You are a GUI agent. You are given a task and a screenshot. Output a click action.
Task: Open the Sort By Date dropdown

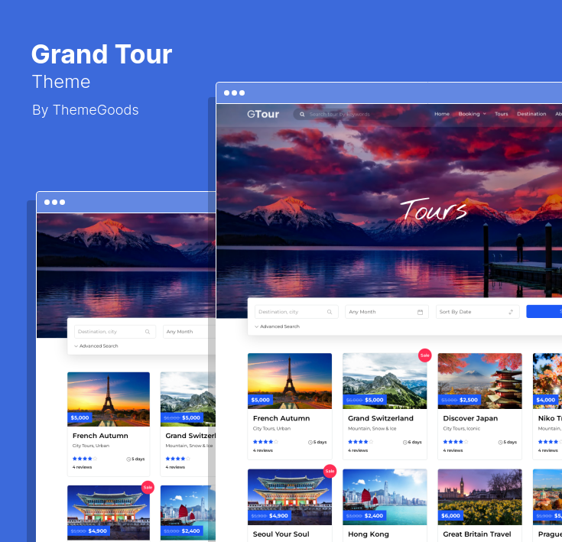pyautogui.click(x=477, y=312)
